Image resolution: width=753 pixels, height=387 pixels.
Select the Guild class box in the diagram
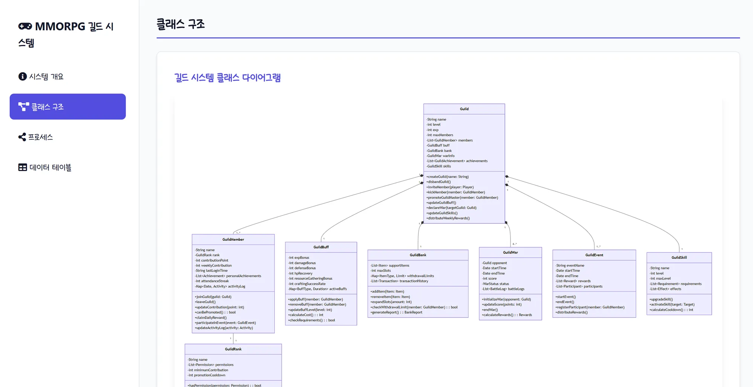coord(464,162)
